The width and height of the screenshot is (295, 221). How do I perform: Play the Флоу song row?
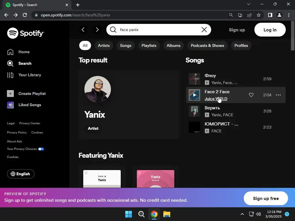pyautogui.click(x=236, y=79)
